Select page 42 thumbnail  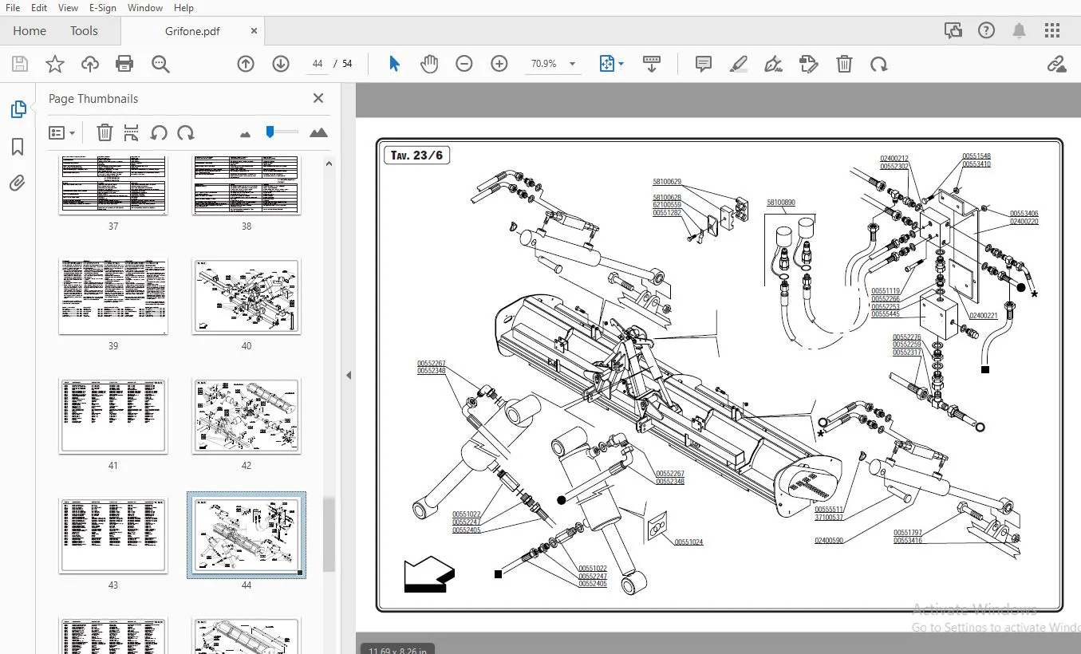coord(247,416)
